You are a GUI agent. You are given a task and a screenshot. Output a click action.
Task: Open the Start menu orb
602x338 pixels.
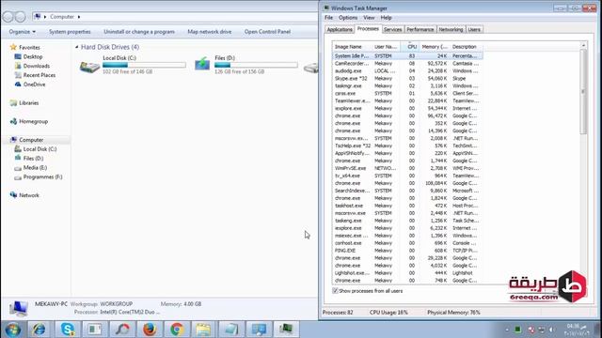pos(12,330)
